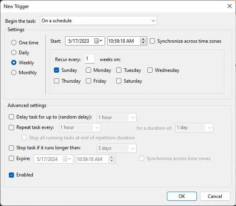Image resolution: width=236 pixels, height=206 pixels.
Task: Click the Expire Synchronize across time zones checkbox
Action: point(141,158)
